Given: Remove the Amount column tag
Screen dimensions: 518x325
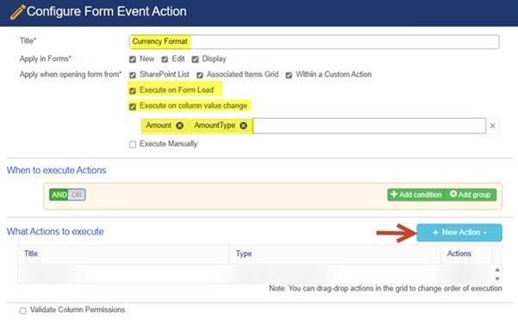Looking at the screenshot, I should pyautogui.click(x=179, y=126).
